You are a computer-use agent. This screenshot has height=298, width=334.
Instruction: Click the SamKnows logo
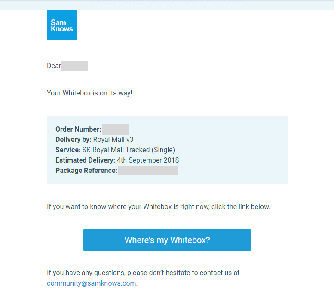(62, 25)
